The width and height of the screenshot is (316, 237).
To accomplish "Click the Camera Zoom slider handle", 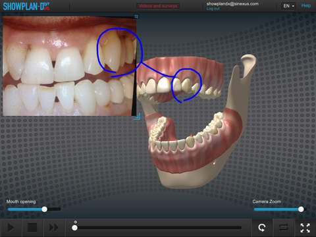I will click(301, 209).
